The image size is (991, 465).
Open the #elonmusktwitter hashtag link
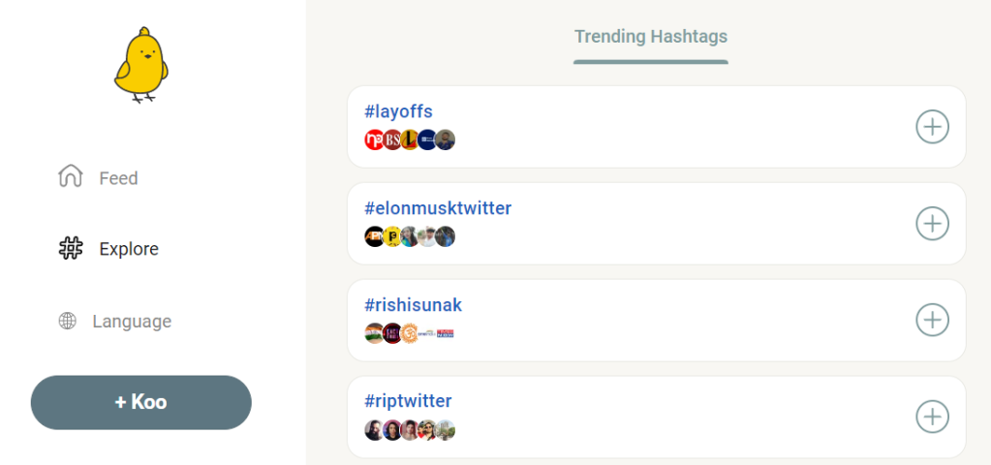[x=437, y=208]
